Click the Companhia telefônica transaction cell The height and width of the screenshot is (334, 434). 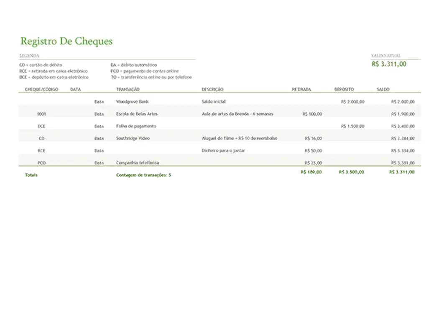click(x=138, y=162)
